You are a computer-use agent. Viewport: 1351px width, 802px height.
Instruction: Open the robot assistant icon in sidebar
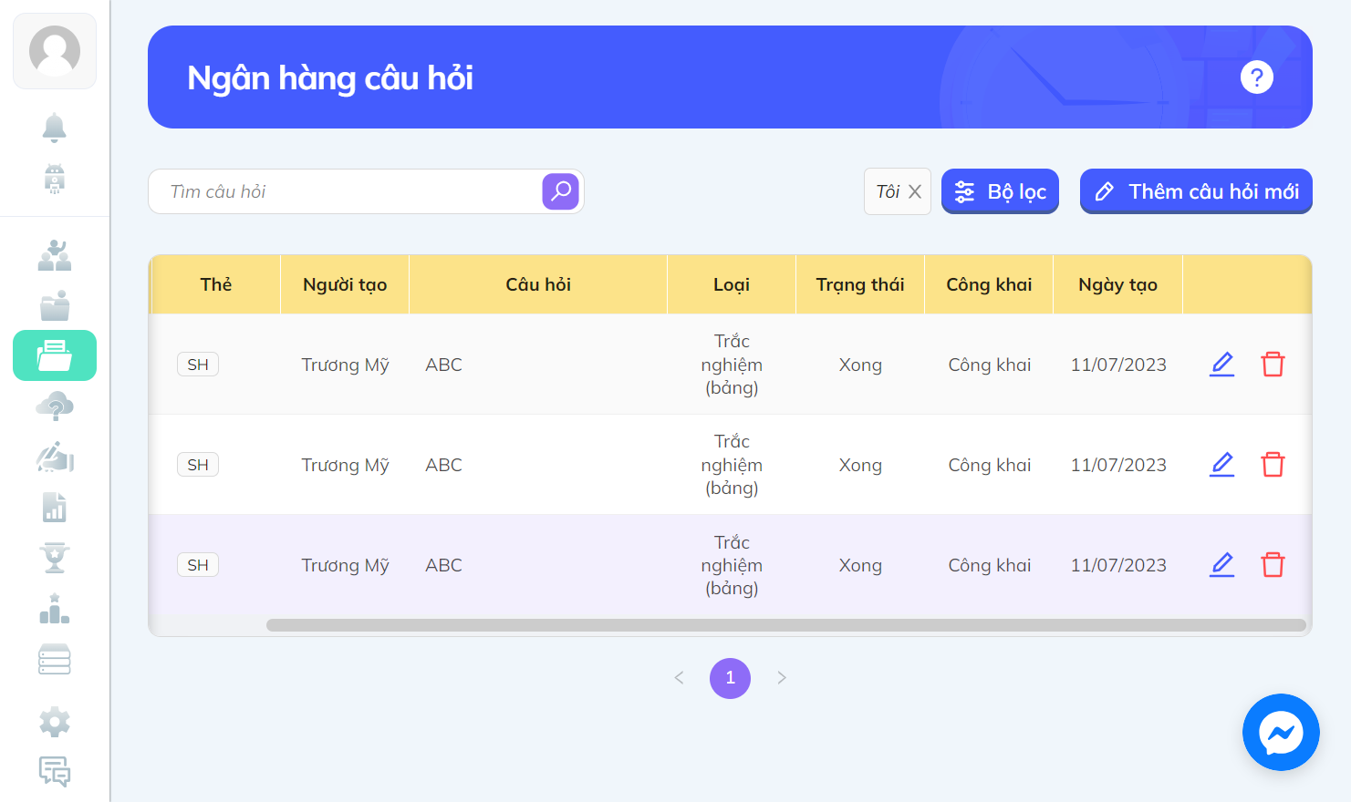(x=55, y=179)
